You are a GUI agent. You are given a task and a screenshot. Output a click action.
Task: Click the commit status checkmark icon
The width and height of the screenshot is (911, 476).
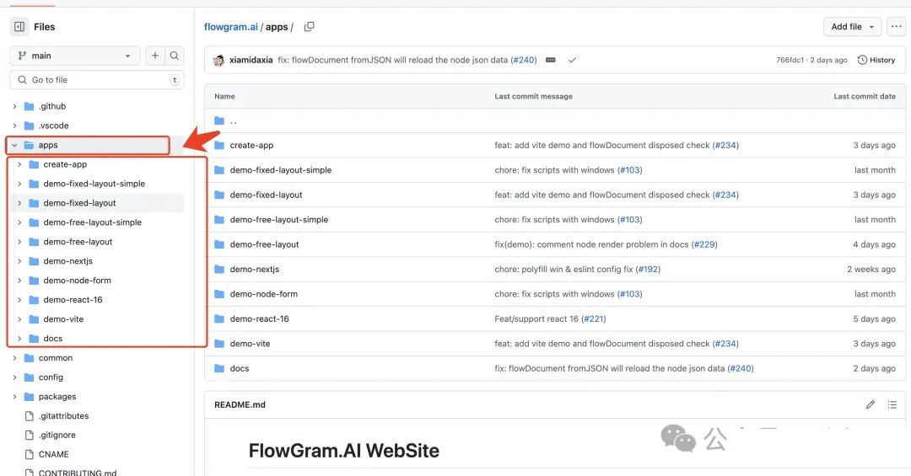(x=572, y=60)
